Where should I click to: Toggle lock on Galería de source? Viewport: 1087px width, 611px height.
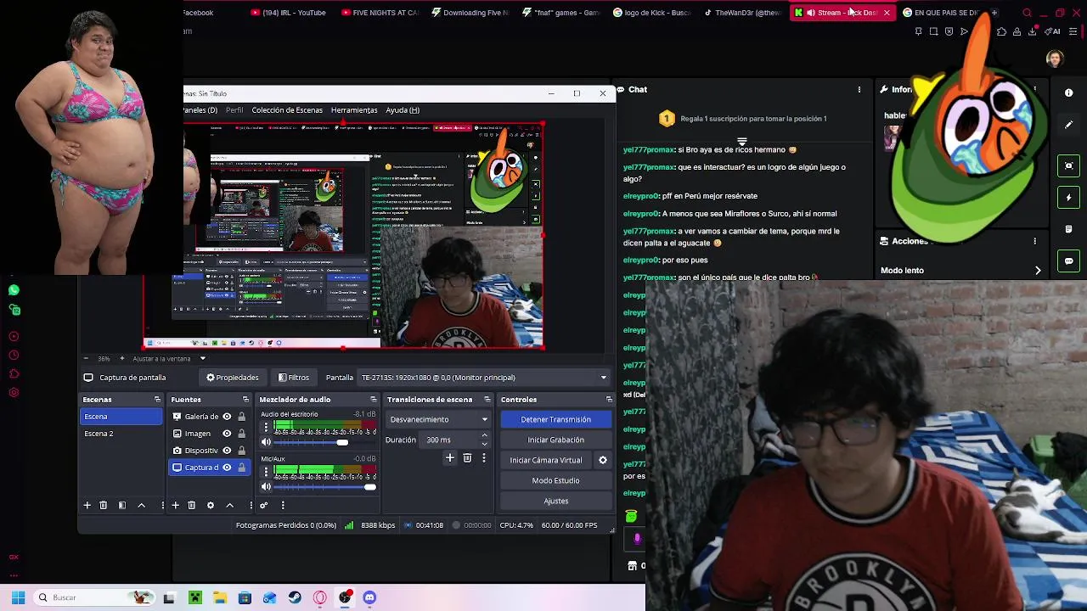tap(241, 417)
